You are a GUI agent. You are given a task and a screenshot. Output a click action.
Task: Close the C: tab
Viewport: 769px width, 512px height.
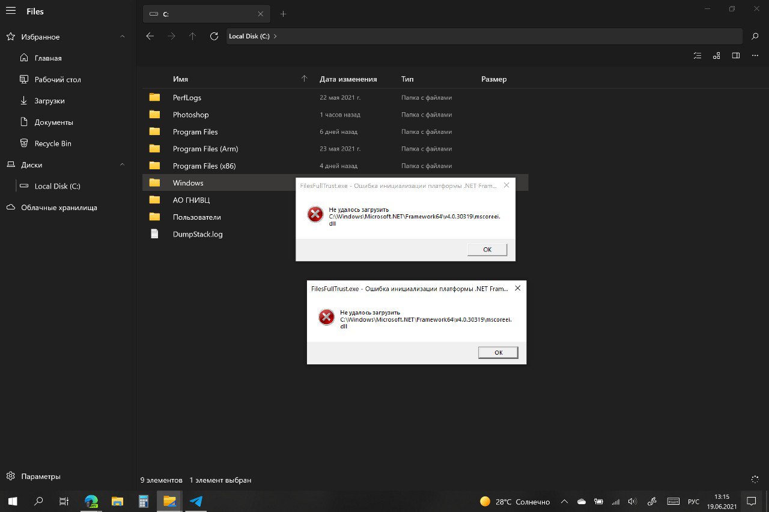point(260,14)
